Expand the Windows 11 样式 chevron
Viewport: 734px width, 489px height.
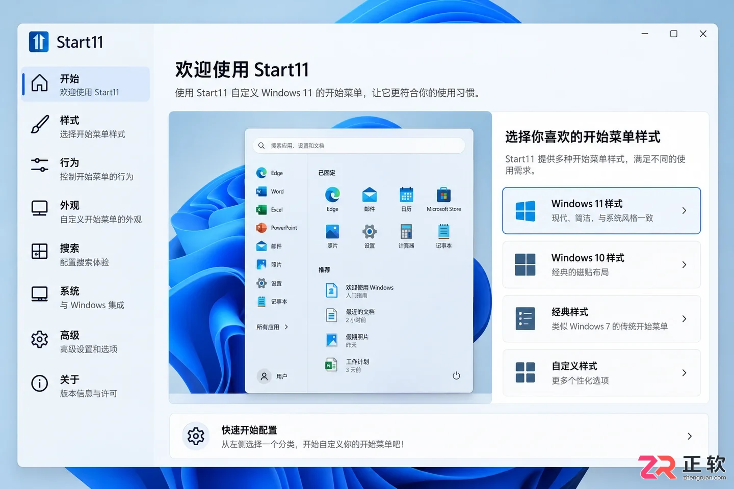684,210
